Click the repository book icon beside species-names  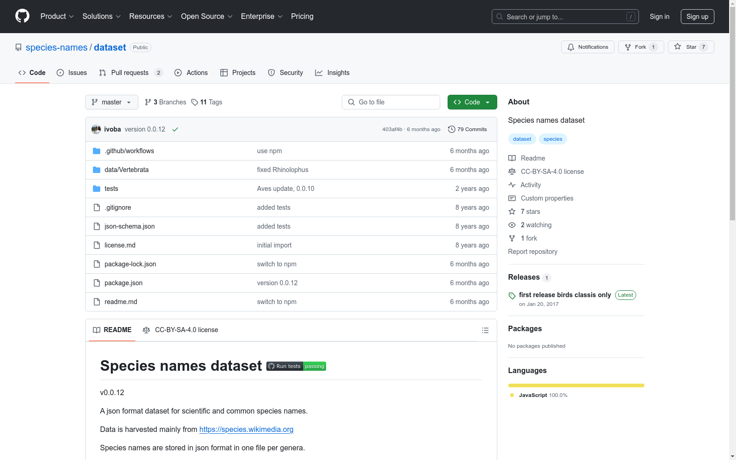18,47
